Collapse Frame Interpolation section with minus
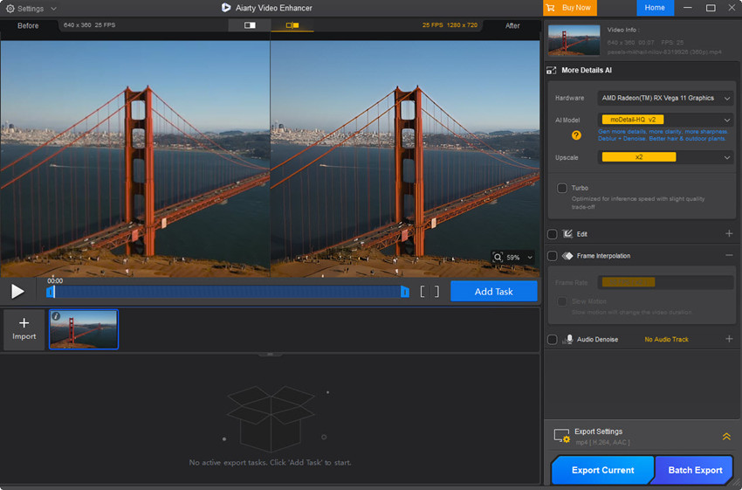This screenshot has width=742, height=490. tap(729, 255)
